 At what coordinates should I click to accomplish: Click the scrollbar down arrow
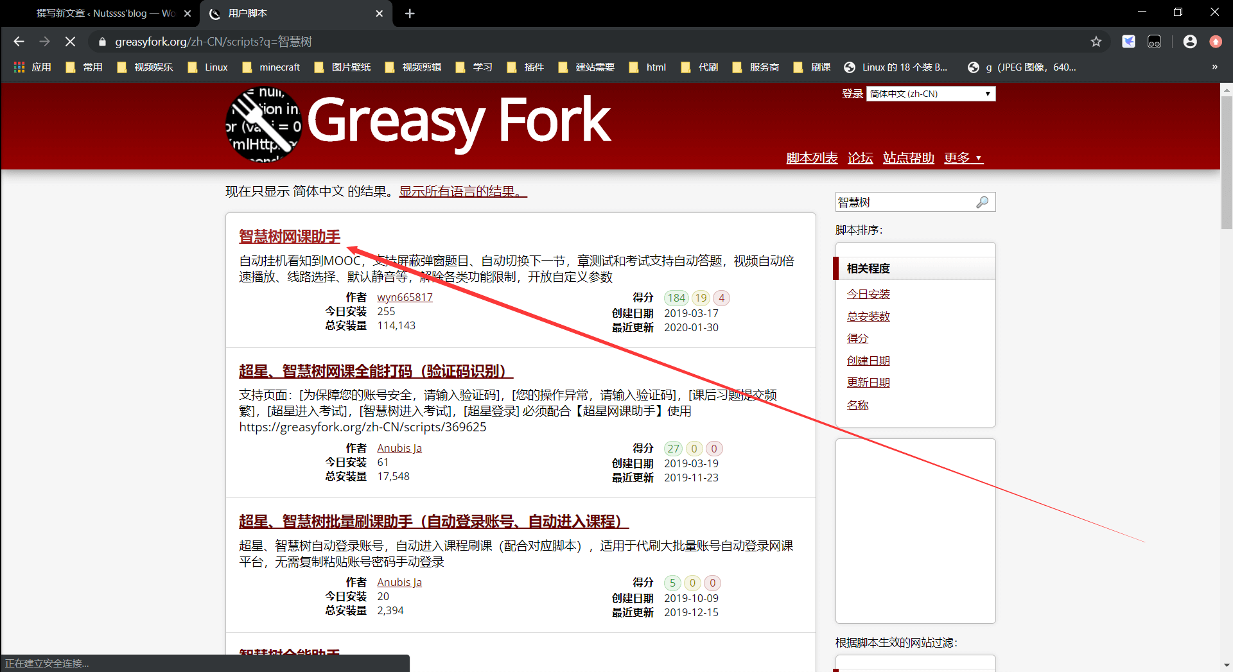click(1227, 665)
